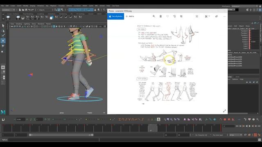262x147 pixels.
Task: Activate the highlighted Move tool in the toolbox
Action: 3,41
